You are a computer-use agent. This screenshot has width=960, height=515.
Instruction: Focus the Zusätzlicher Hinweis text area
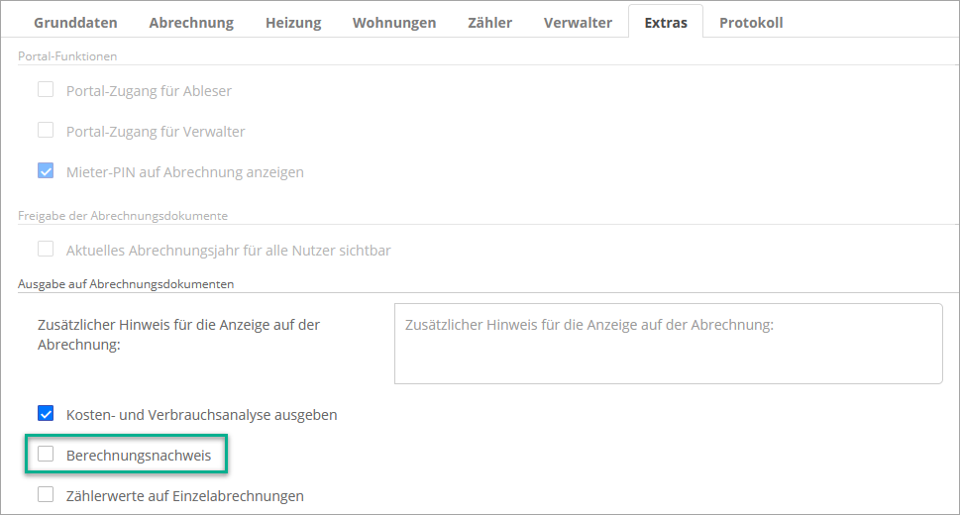click(x=668, y=343)
